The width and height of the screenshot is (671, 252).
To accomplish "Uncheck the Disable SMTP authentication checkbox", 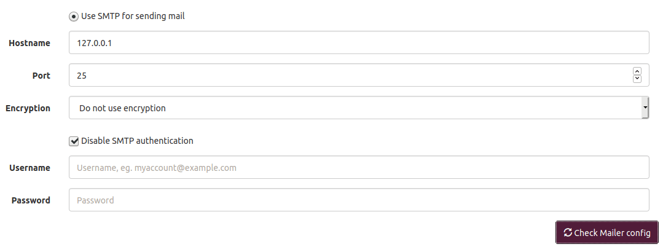I will pyautogui.click(x=74, y=141).
